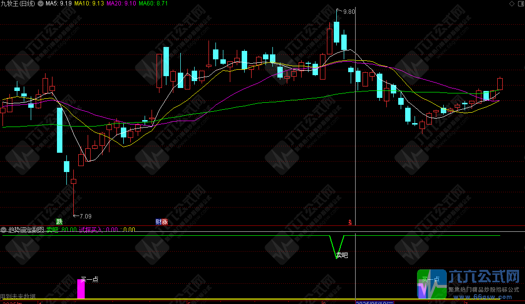Click the 趋势锚定副图 sub-chart name
The image size is (525, 304).
[26, 229]
